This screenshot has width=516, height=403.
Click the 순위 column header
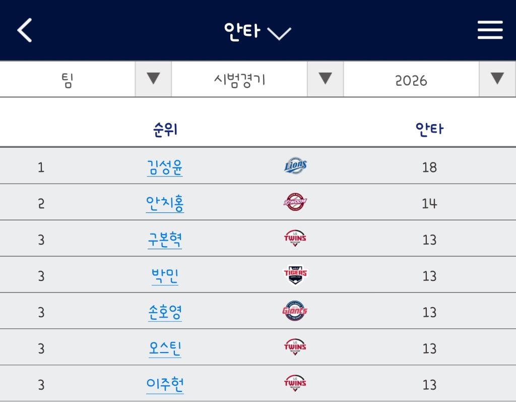coord(165,129)
